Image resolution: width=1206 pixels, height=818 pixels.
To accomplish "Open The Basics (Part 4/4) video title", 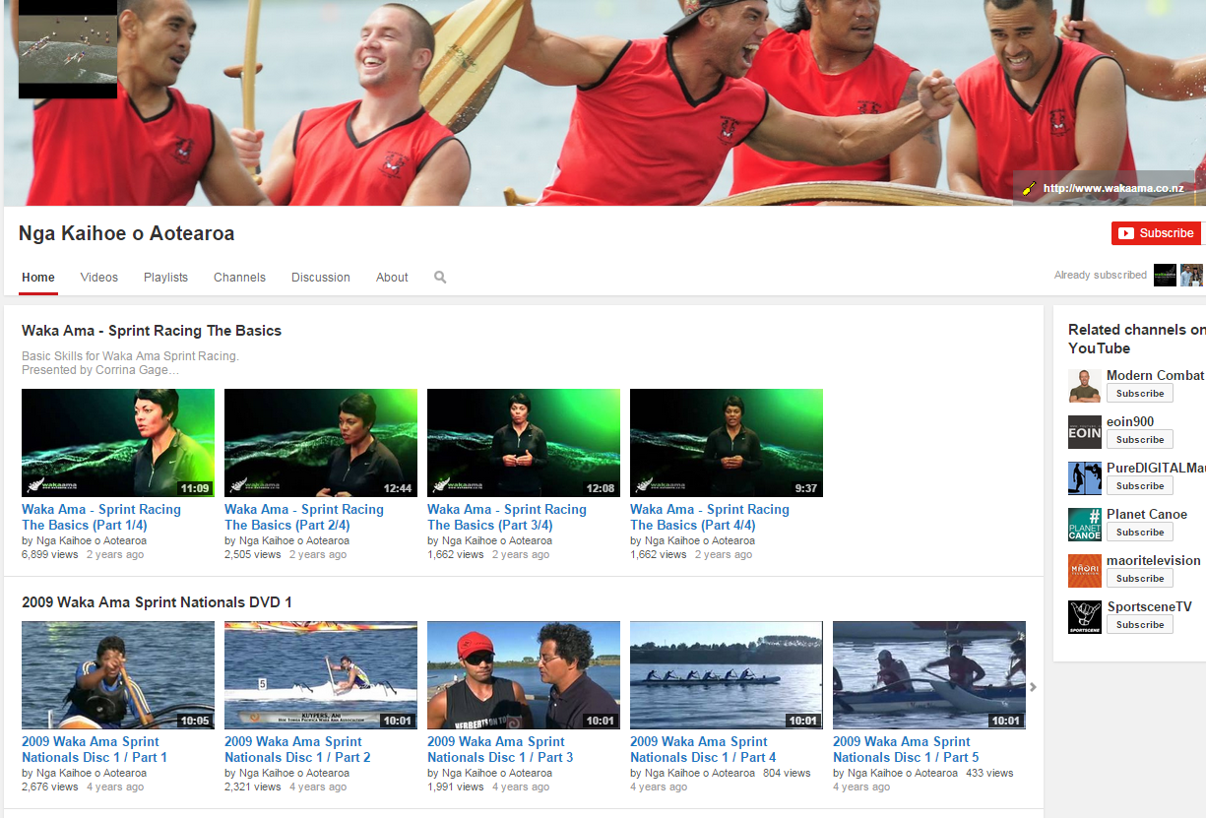I will click(x=710, y=518).
